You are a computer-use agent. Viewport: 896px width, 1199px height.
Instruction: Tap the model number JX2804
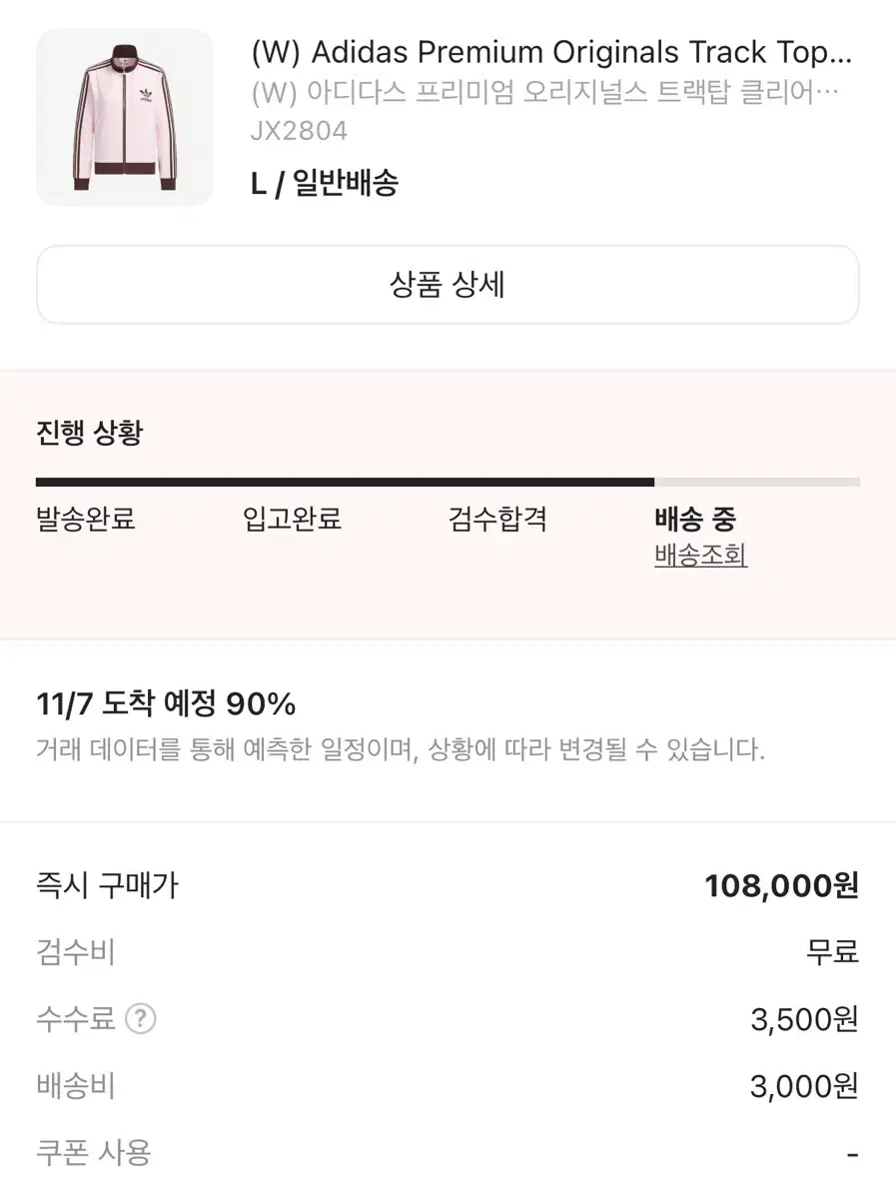[x=300, y=131]
